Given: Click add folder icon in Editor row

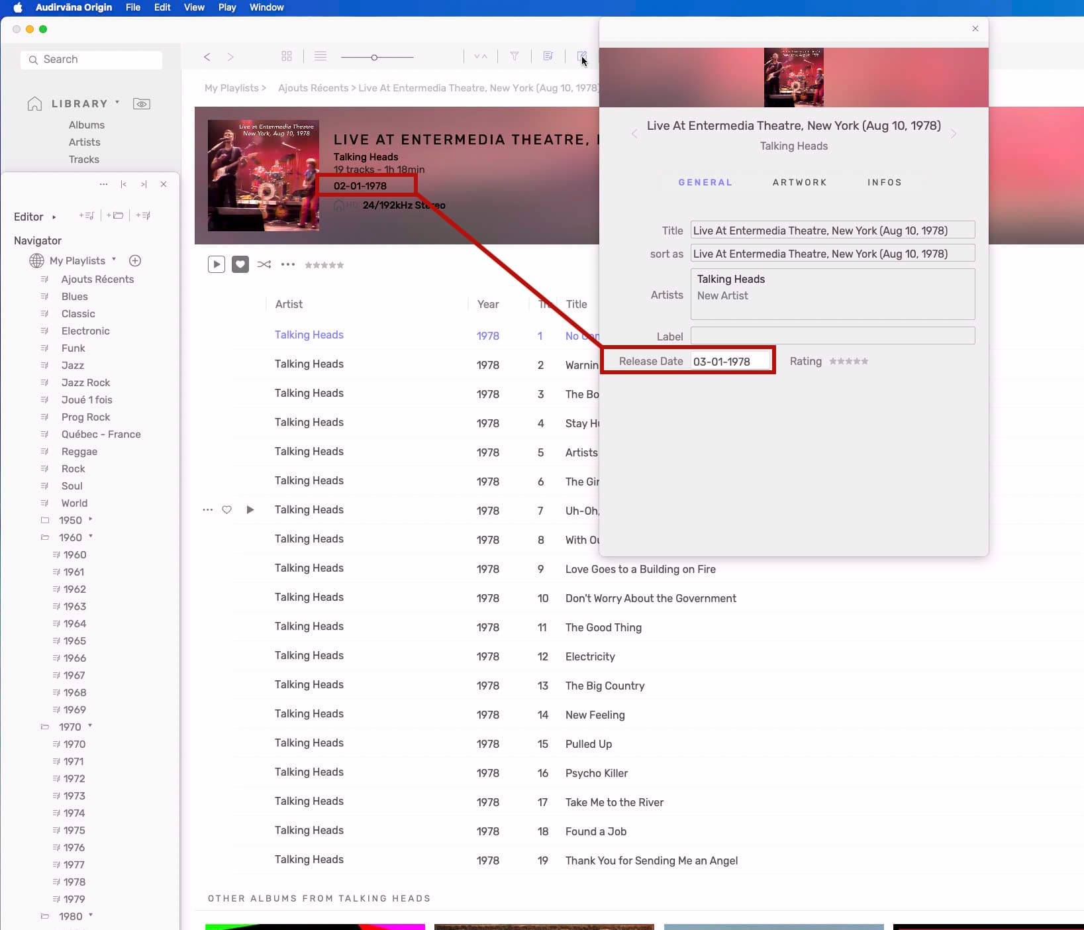Looking at the screenshot, I should click(115, 215).
